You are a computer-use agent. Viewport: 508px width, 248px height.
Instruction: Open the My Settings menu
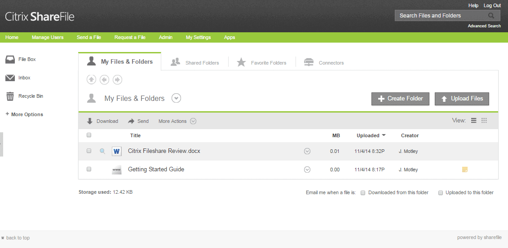pyautogui.click(x=198, y=38)
